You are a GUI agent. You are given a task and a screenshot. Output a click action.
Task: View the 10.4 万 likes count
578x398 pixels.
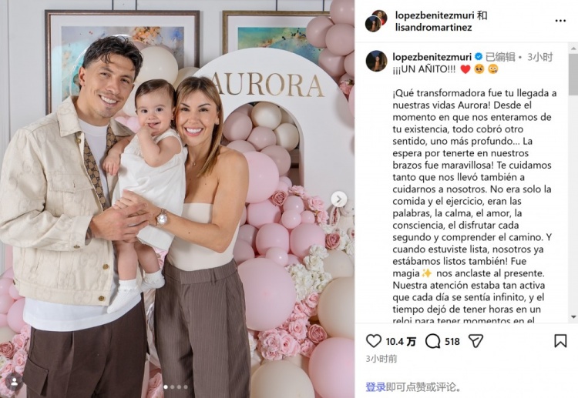[401, 342]
